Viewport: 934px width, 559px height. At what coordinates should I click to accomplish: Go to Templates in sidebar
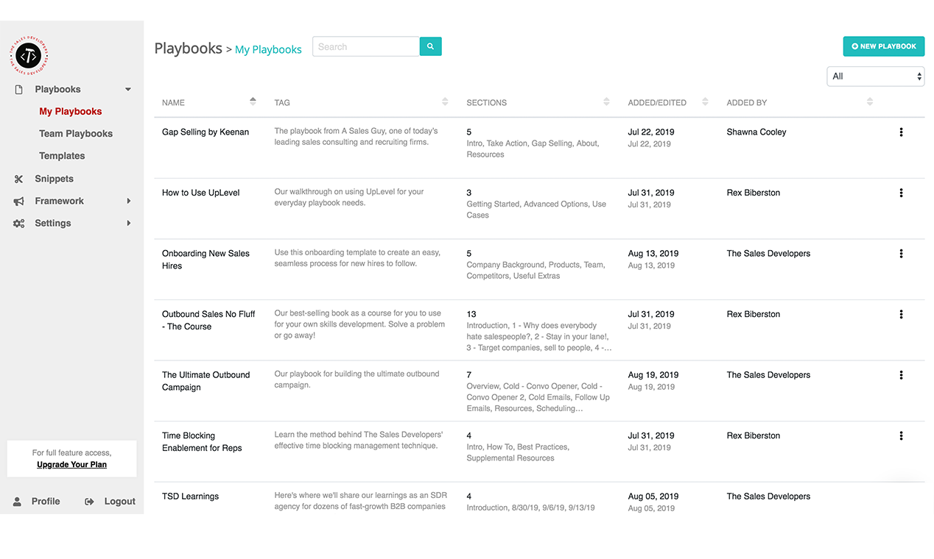pyautogui.click(x=62, y=156)
